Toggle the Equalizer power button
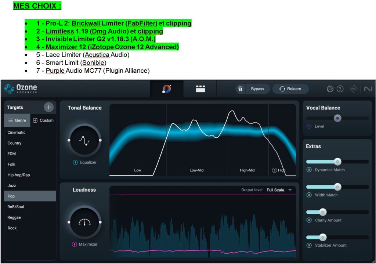The width and height of the screenshot is (376, 264). (75, 162)
